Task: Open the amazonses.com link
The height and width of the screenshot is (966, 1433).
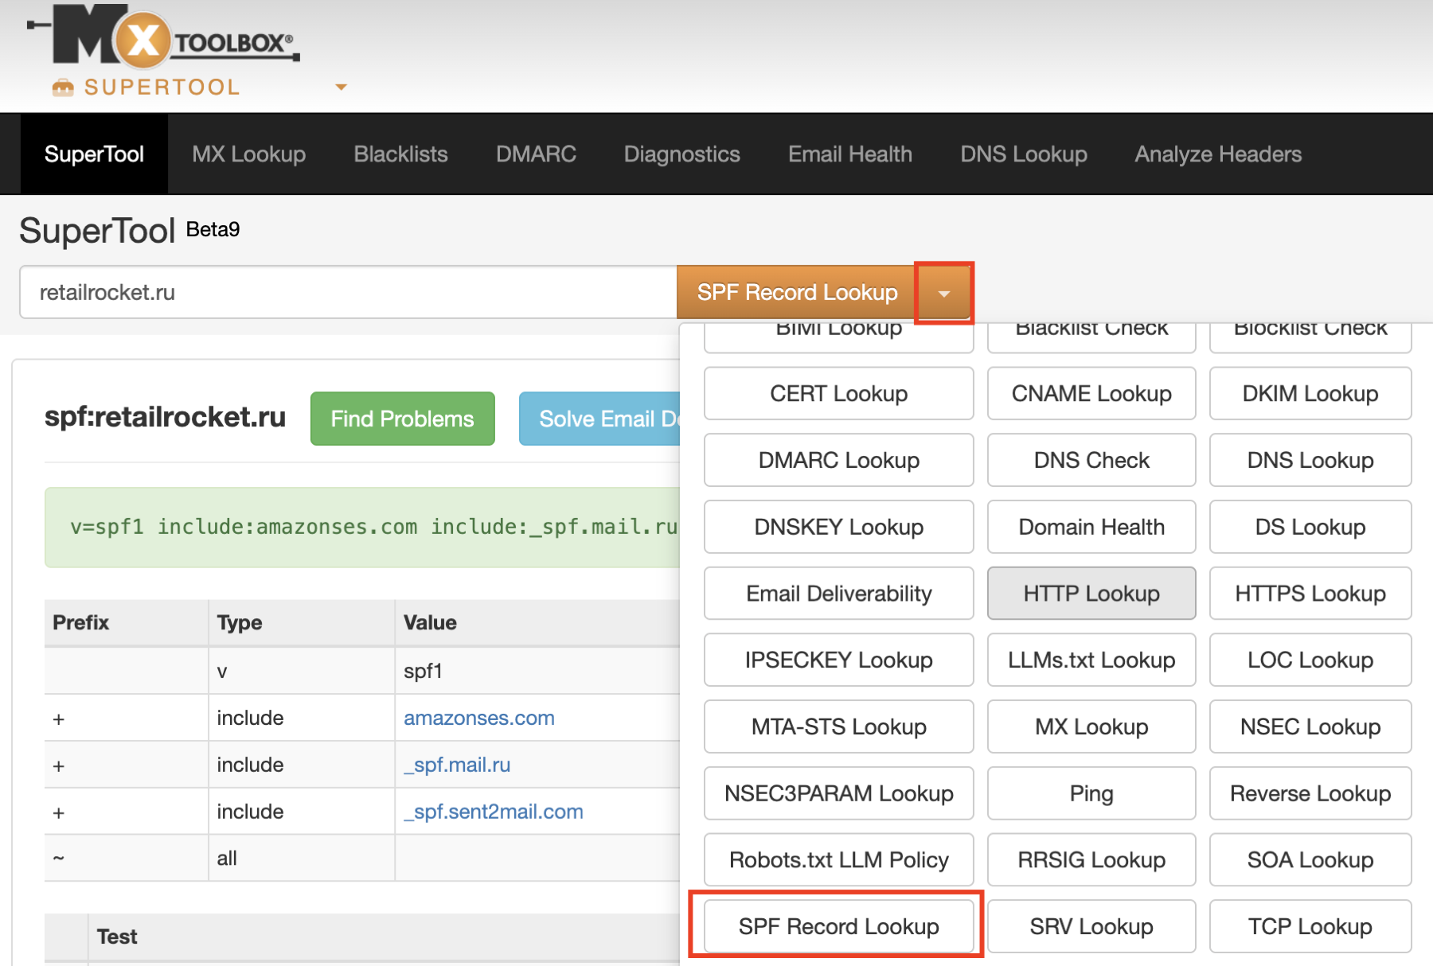Action: [478, 718]
